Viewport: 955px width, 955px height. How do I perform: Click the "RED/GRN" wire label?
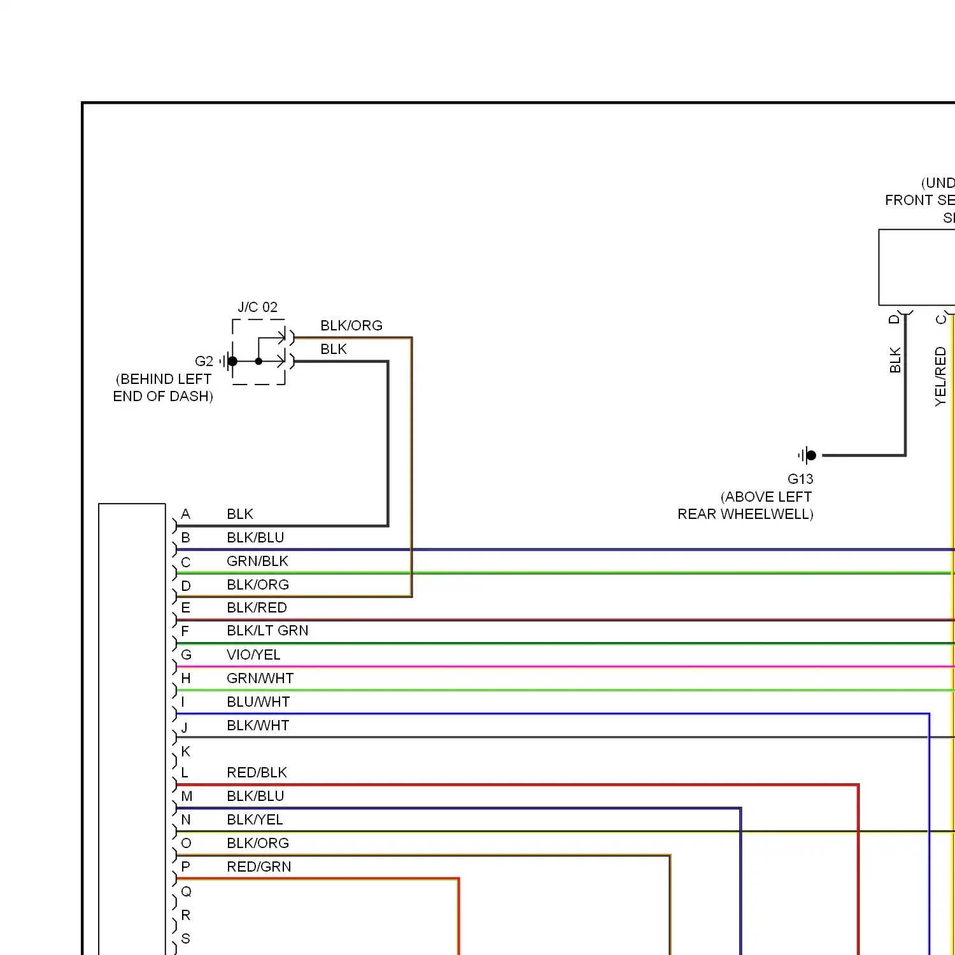(259, 867)
